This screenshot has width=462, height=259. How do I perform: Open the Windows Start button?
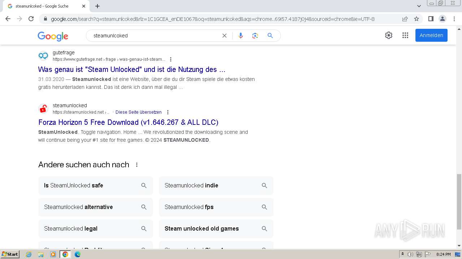10,254
